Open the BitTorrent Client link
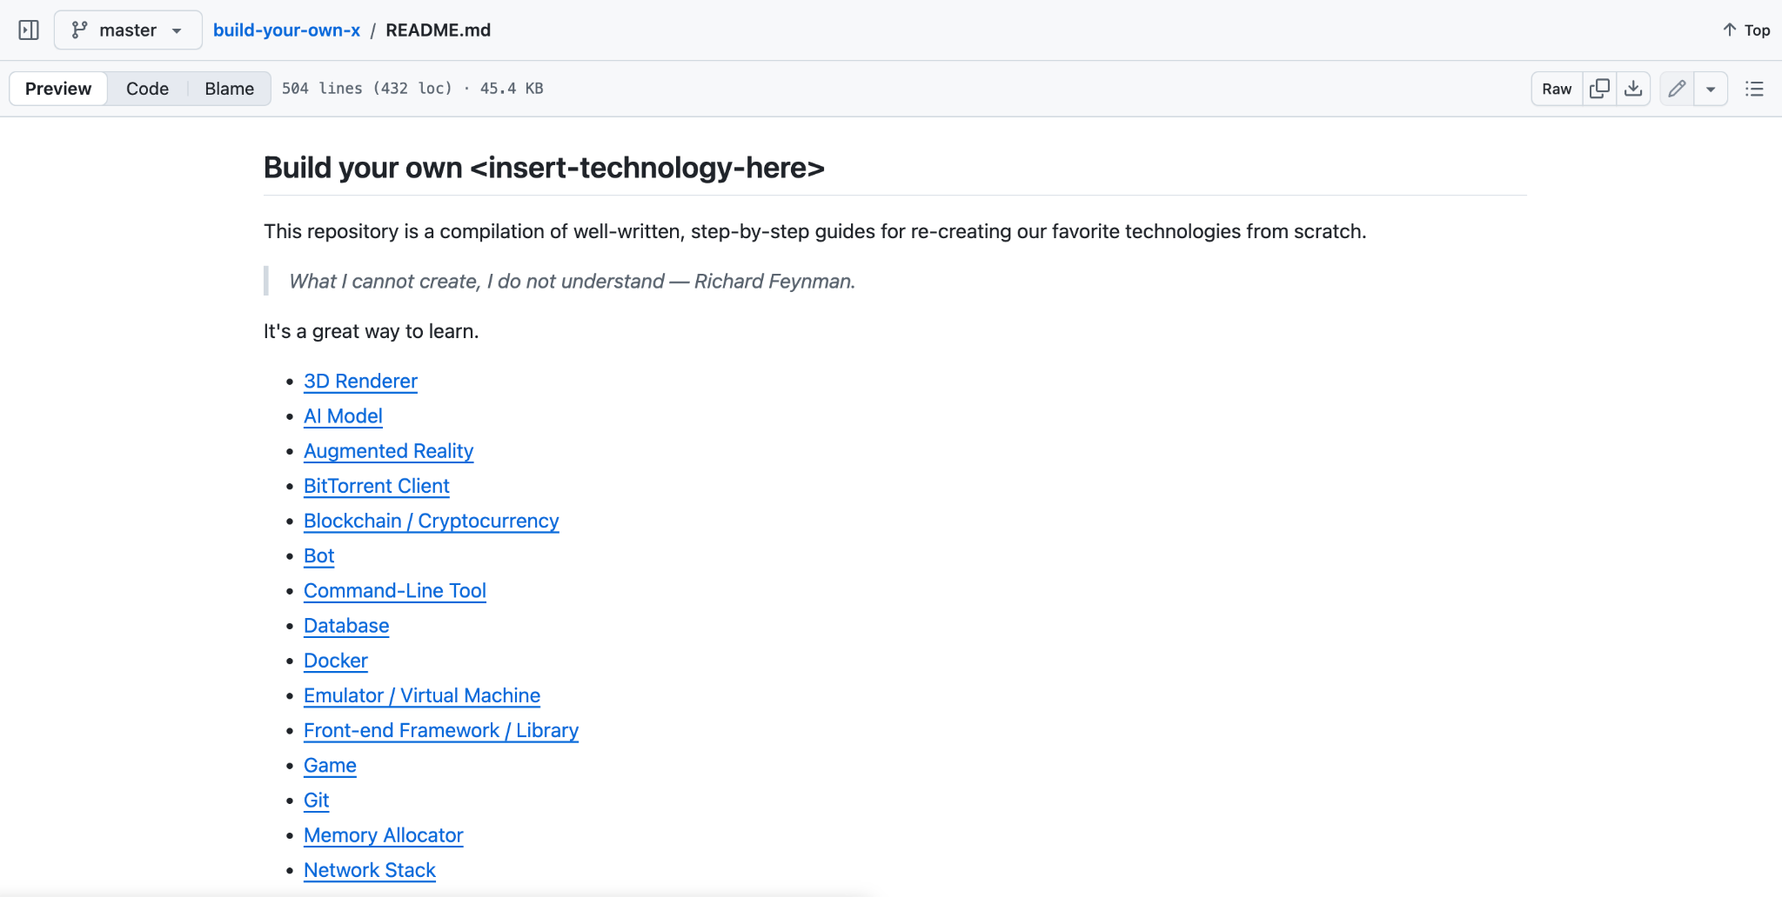Viewport: 1782px width, 897px height. (376, 486)
